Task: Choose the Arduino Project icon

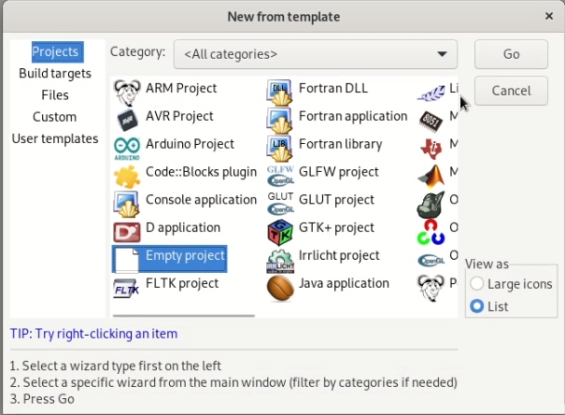Action: 127,149
